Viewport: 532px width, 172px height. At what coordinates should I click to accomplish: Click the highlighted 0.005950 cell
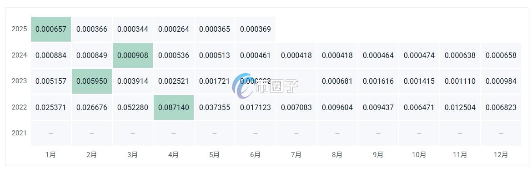(91, 81)
